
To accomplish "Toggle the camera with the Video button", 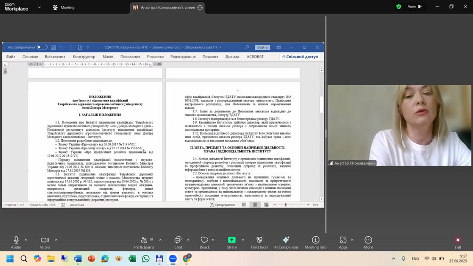I will pyautogui.click(x=45, y=240).
